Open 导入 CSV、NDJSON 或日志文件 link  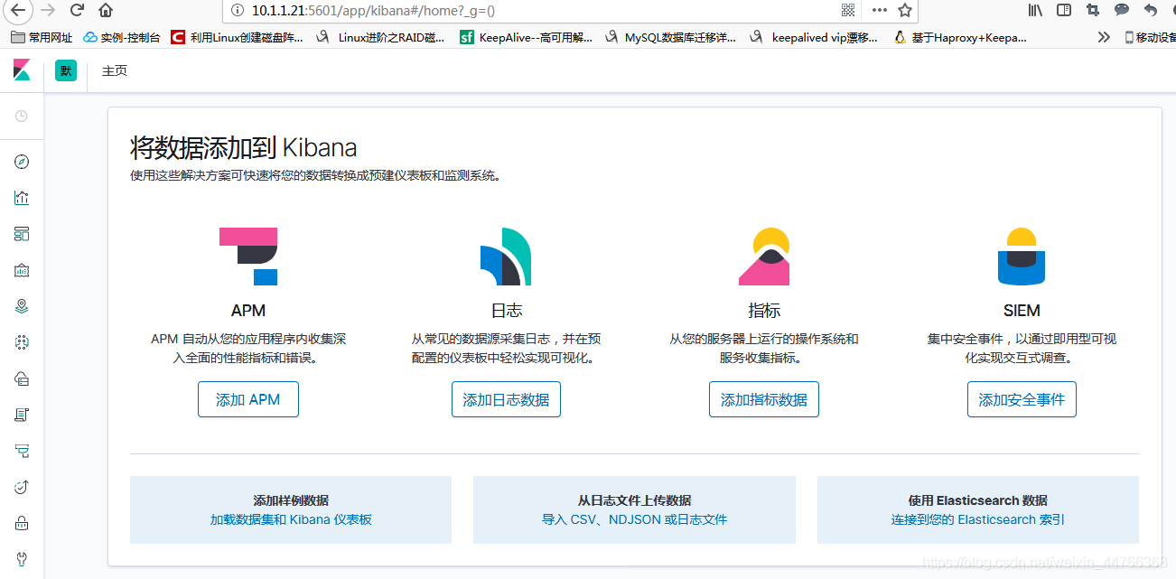click(634, 519)
